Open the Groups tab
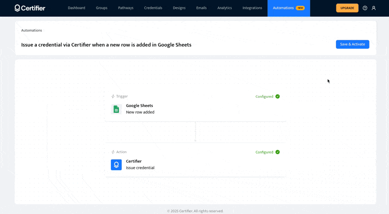This screenshot has width=389, height=214. [102, 8]
